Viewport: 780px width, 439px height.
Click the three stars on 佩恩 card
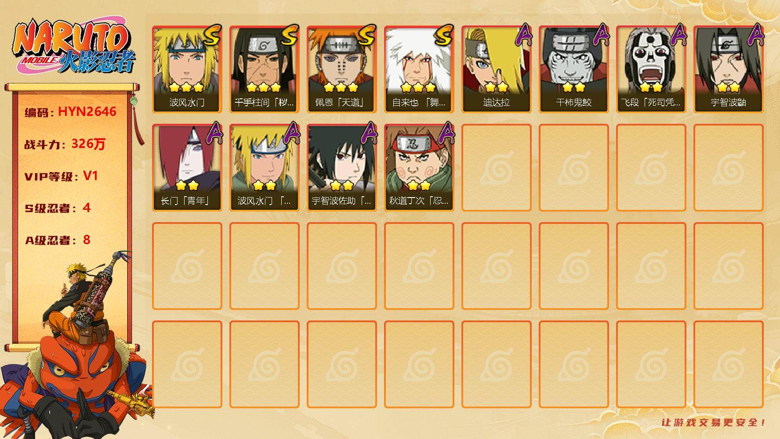(x=341, y=87)
